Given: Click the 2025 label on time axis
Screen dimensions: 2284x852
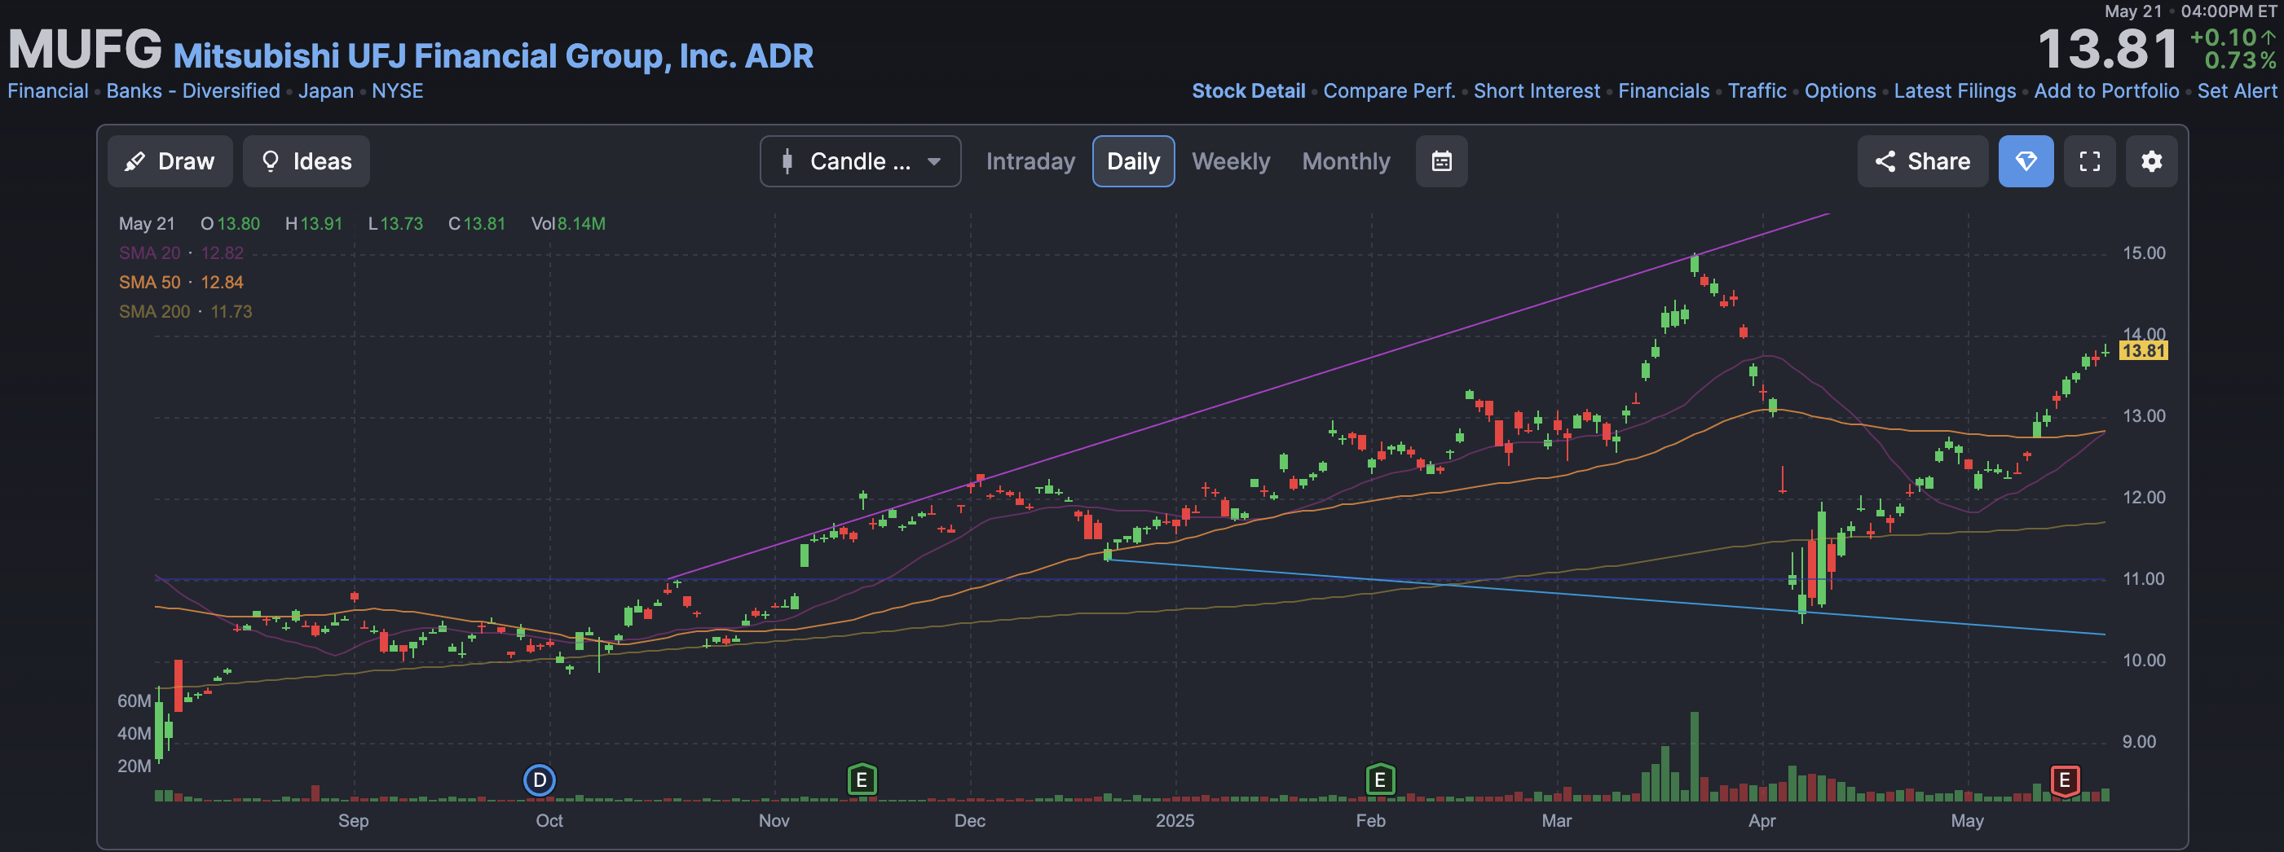Looking at the screenshot, I should [1175, 821].
